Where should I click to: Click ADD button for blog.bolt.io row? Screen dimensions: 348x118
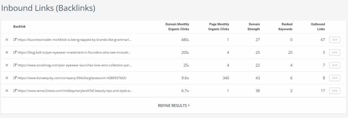[335, 52]
